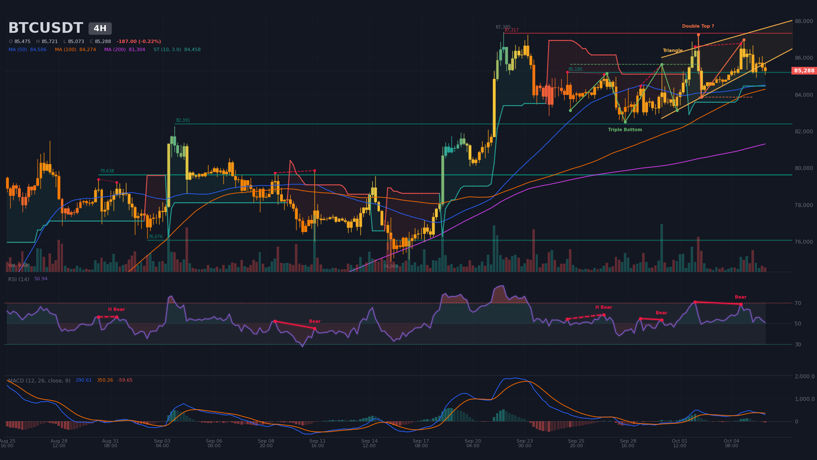Click the 79,638 level label
The width and height of the screenshot is (817, 460).
[107, 171]
